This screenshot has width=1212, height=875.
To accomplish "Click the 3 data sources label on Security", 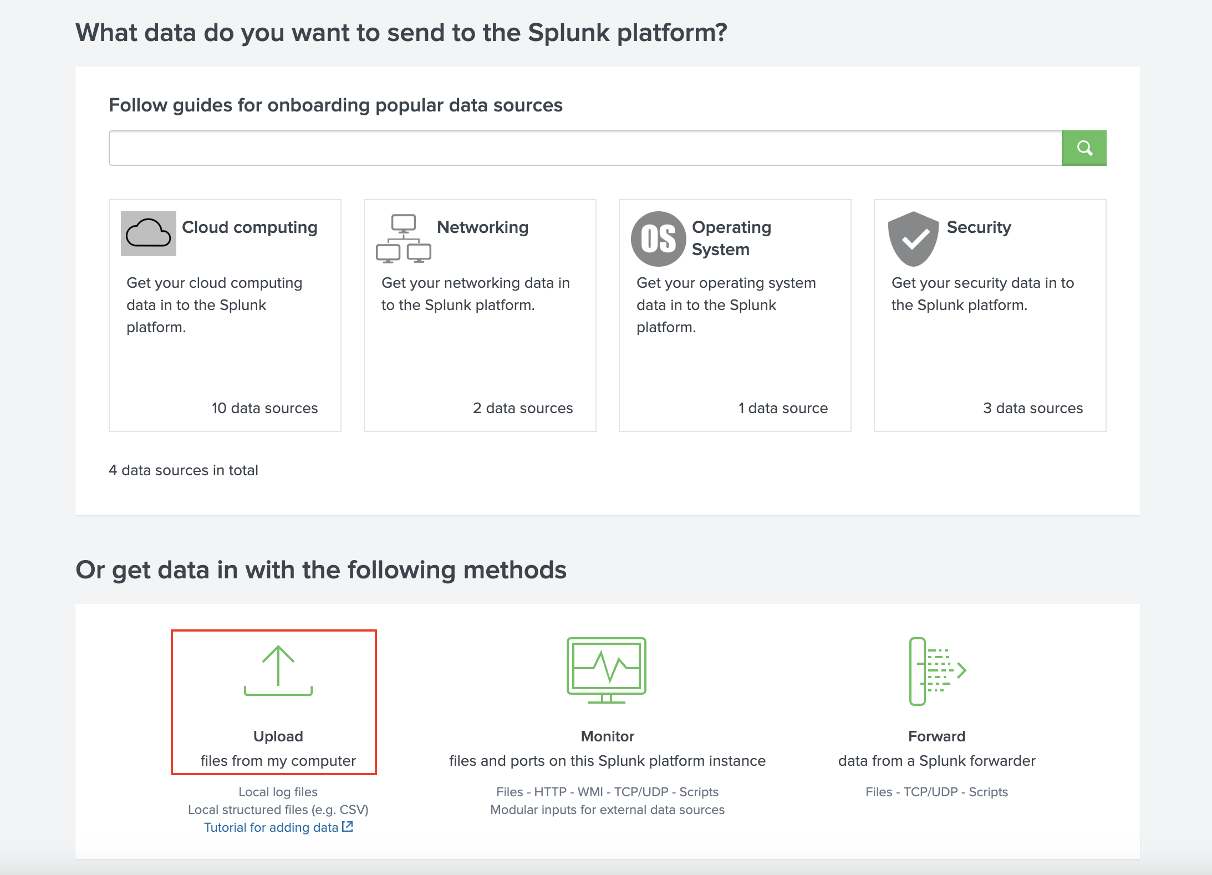I will tap(1032, 408).
